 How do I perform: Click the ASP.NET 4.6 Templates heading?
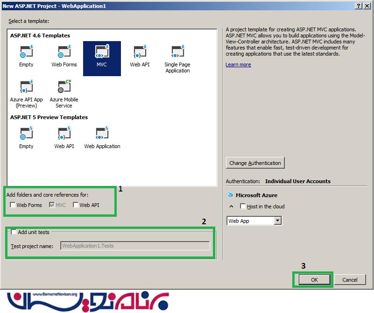click(x=40, y=36)
